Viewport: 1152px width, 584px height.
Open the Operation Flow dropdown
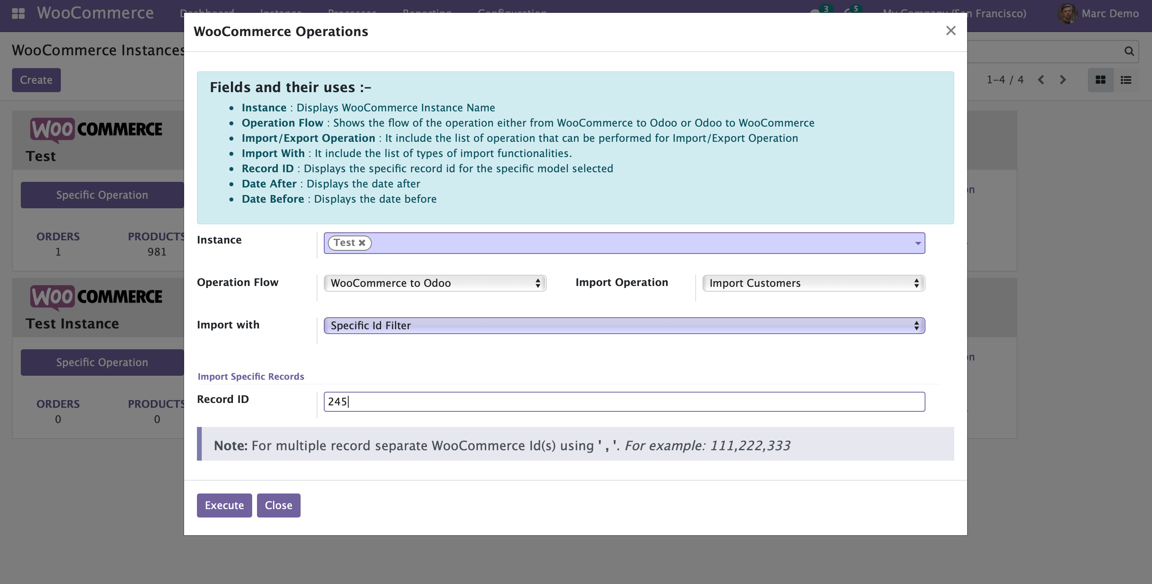(x=434, y=283)
